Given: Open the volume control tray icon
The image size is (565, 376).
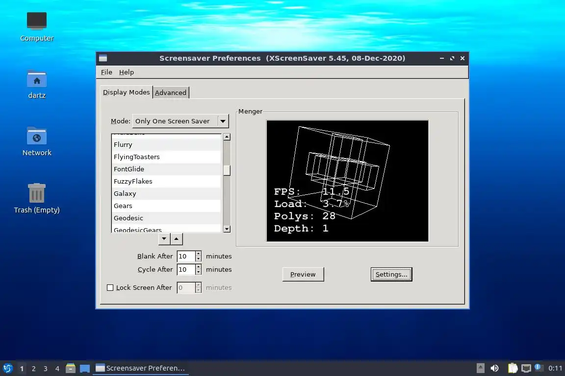Looking at the screenshot, I should pyautogui.click(x=495, y=368).
